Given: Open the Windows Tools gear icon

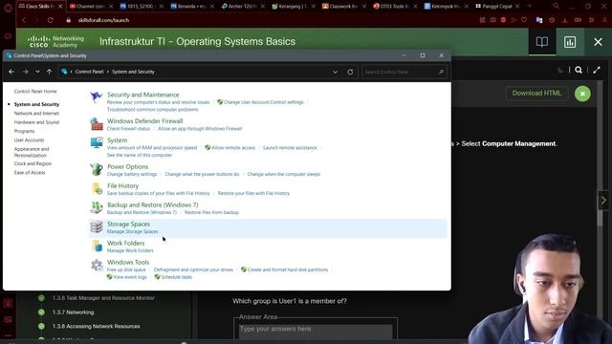Looking at the screenshot, I should point(97,266).
